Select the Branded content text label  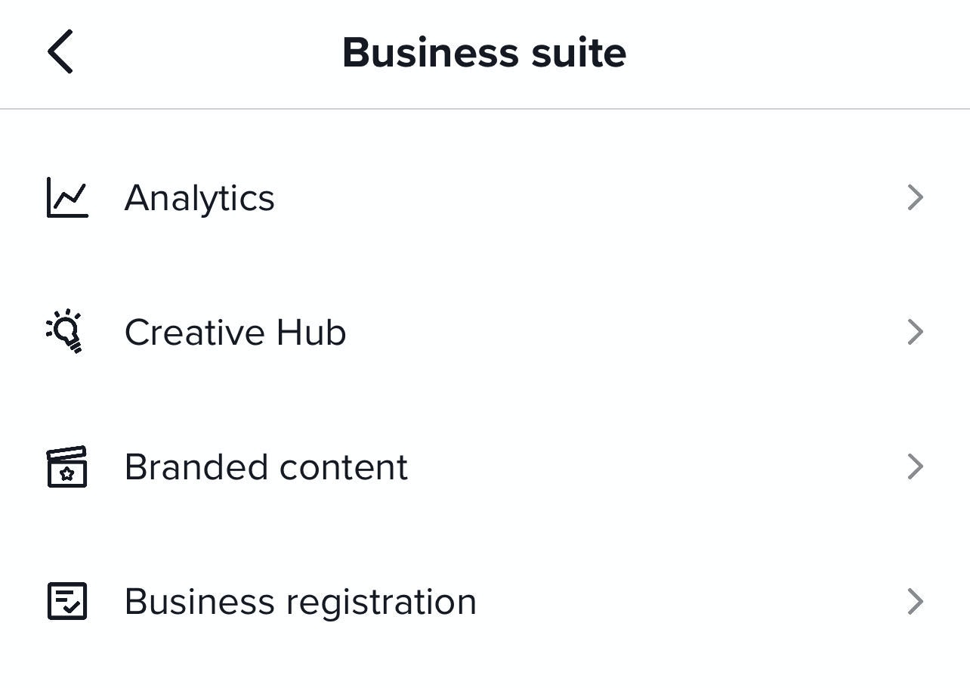[266, 467]
